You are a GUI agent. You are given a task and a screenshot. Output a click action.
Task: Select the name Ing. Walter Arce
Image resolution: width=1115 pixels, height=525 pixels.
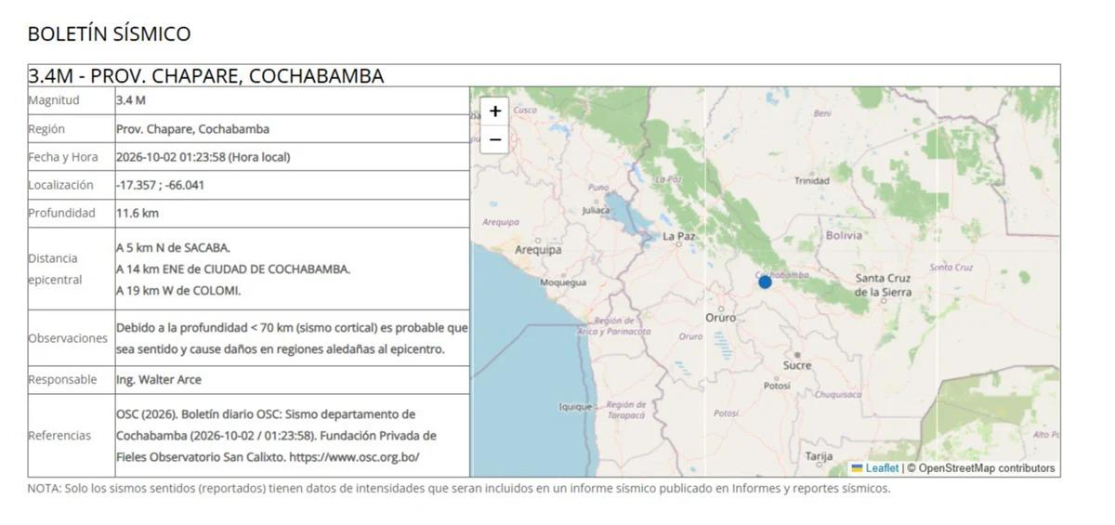158,380
